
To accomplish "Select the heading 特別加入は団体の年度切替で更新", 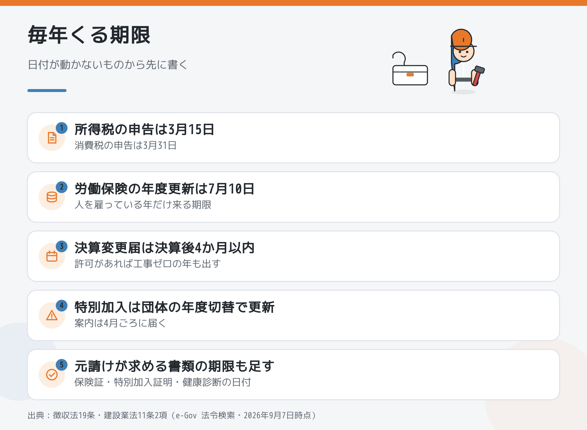I will click(x=174, y=307).
